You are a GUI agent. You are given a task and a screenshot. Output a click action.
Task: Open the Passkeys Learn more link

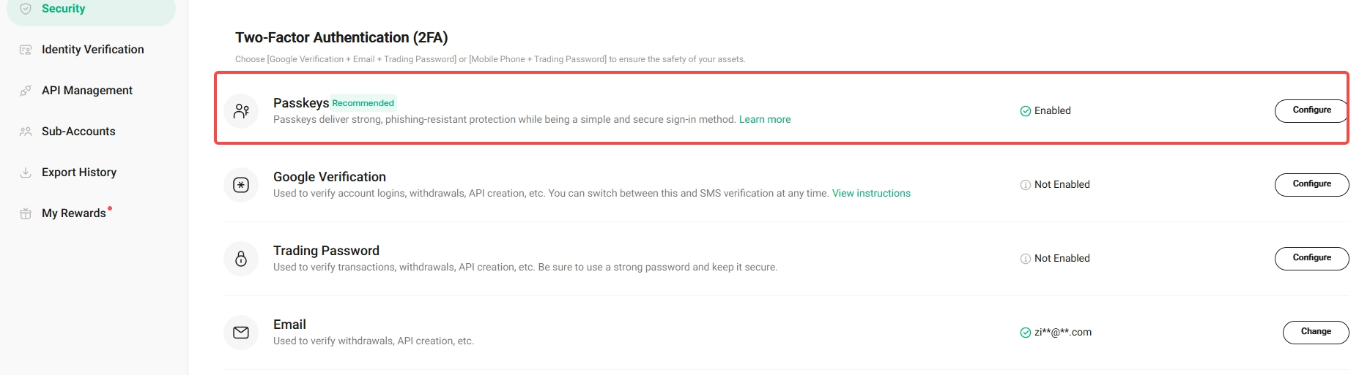(764, 120)
